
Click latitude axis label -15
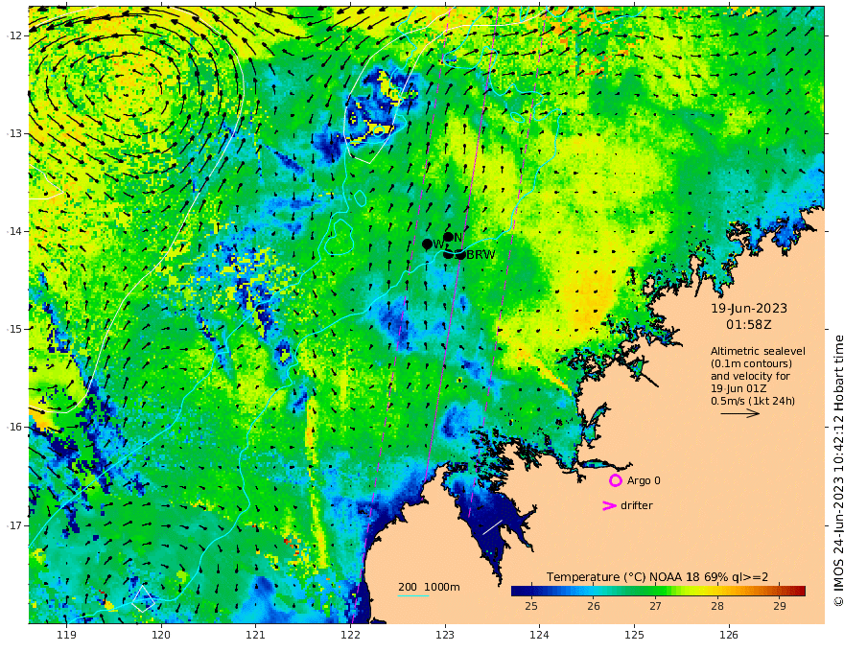(x=14, y=329)
